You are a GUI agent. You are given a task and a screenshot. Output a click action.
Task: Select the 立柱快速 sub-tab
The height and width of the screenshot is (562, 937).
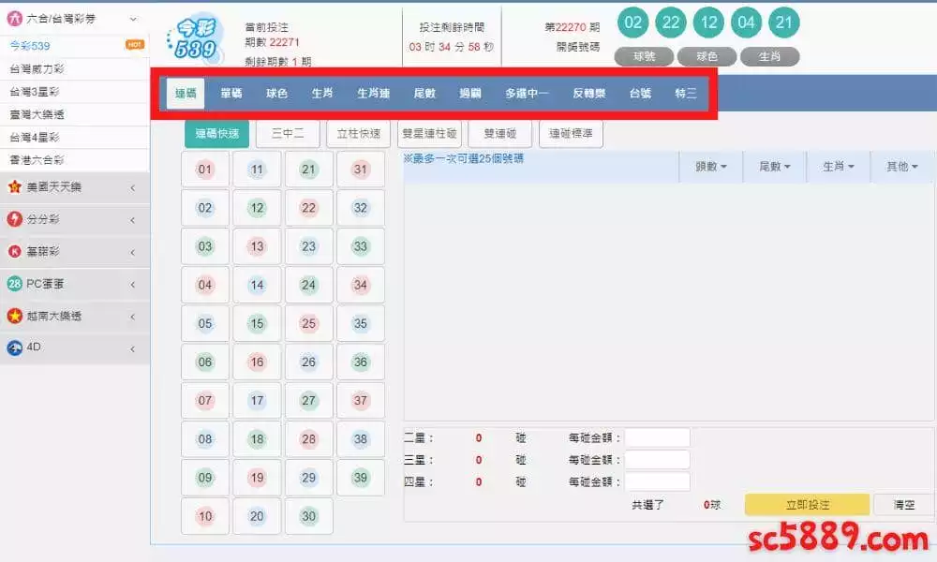click(359, 134)
